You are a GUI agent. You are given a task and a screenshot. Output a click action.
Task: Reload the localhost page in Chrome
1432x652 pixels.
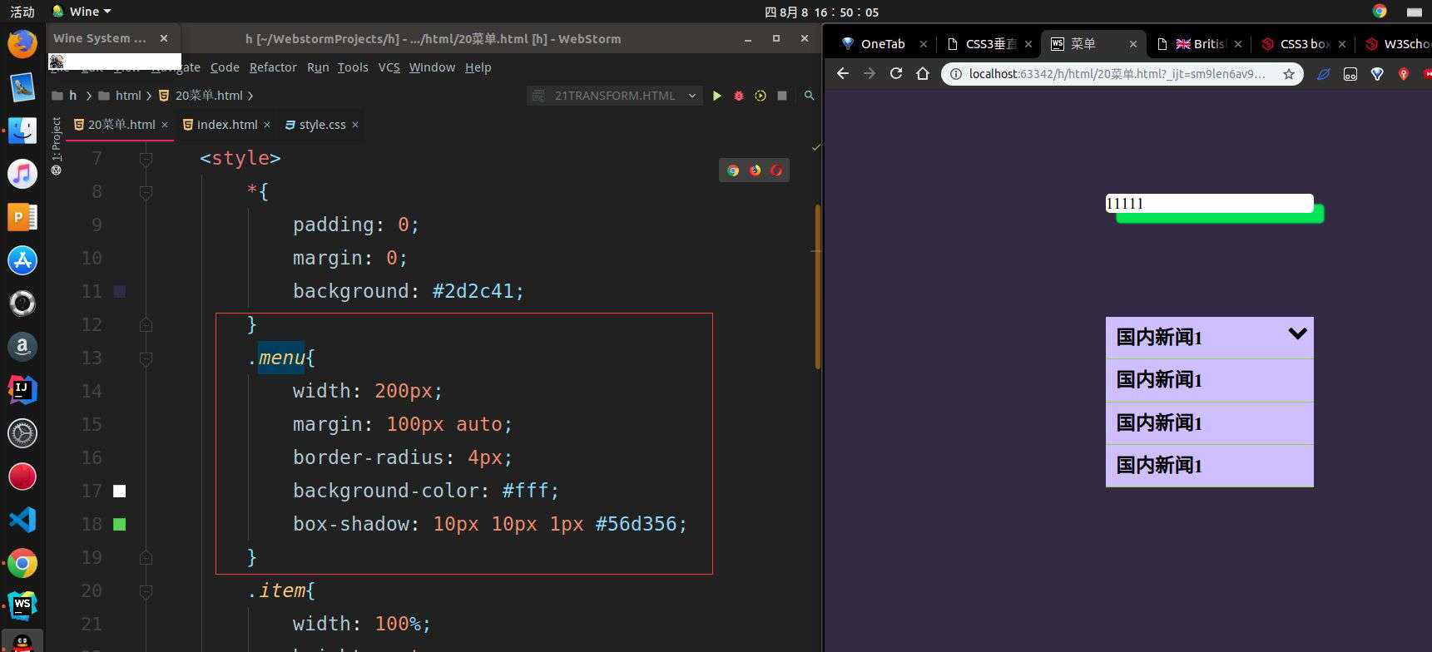pos(896,74)
